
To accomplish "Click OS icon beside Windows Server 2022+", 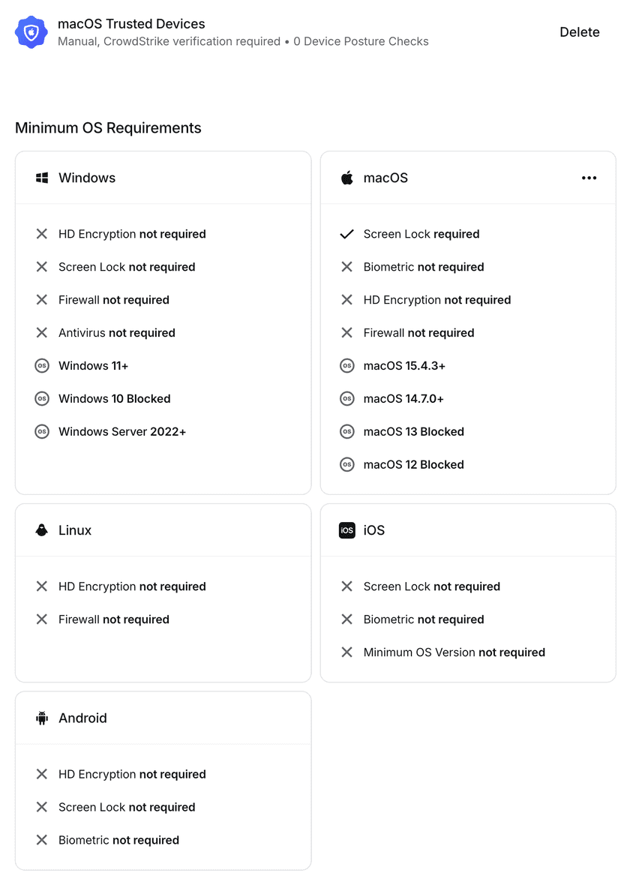I will click(x=42, y=432).
